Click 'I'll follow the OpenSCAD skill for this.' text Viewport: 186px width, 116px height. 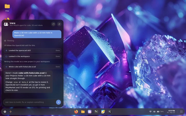coord(20,45)
